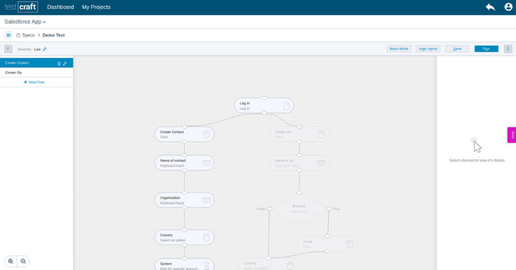Viewport: 516px width, 270px height.
Task: Click the back arrow icon in header
Action: [x=490, y=7]
